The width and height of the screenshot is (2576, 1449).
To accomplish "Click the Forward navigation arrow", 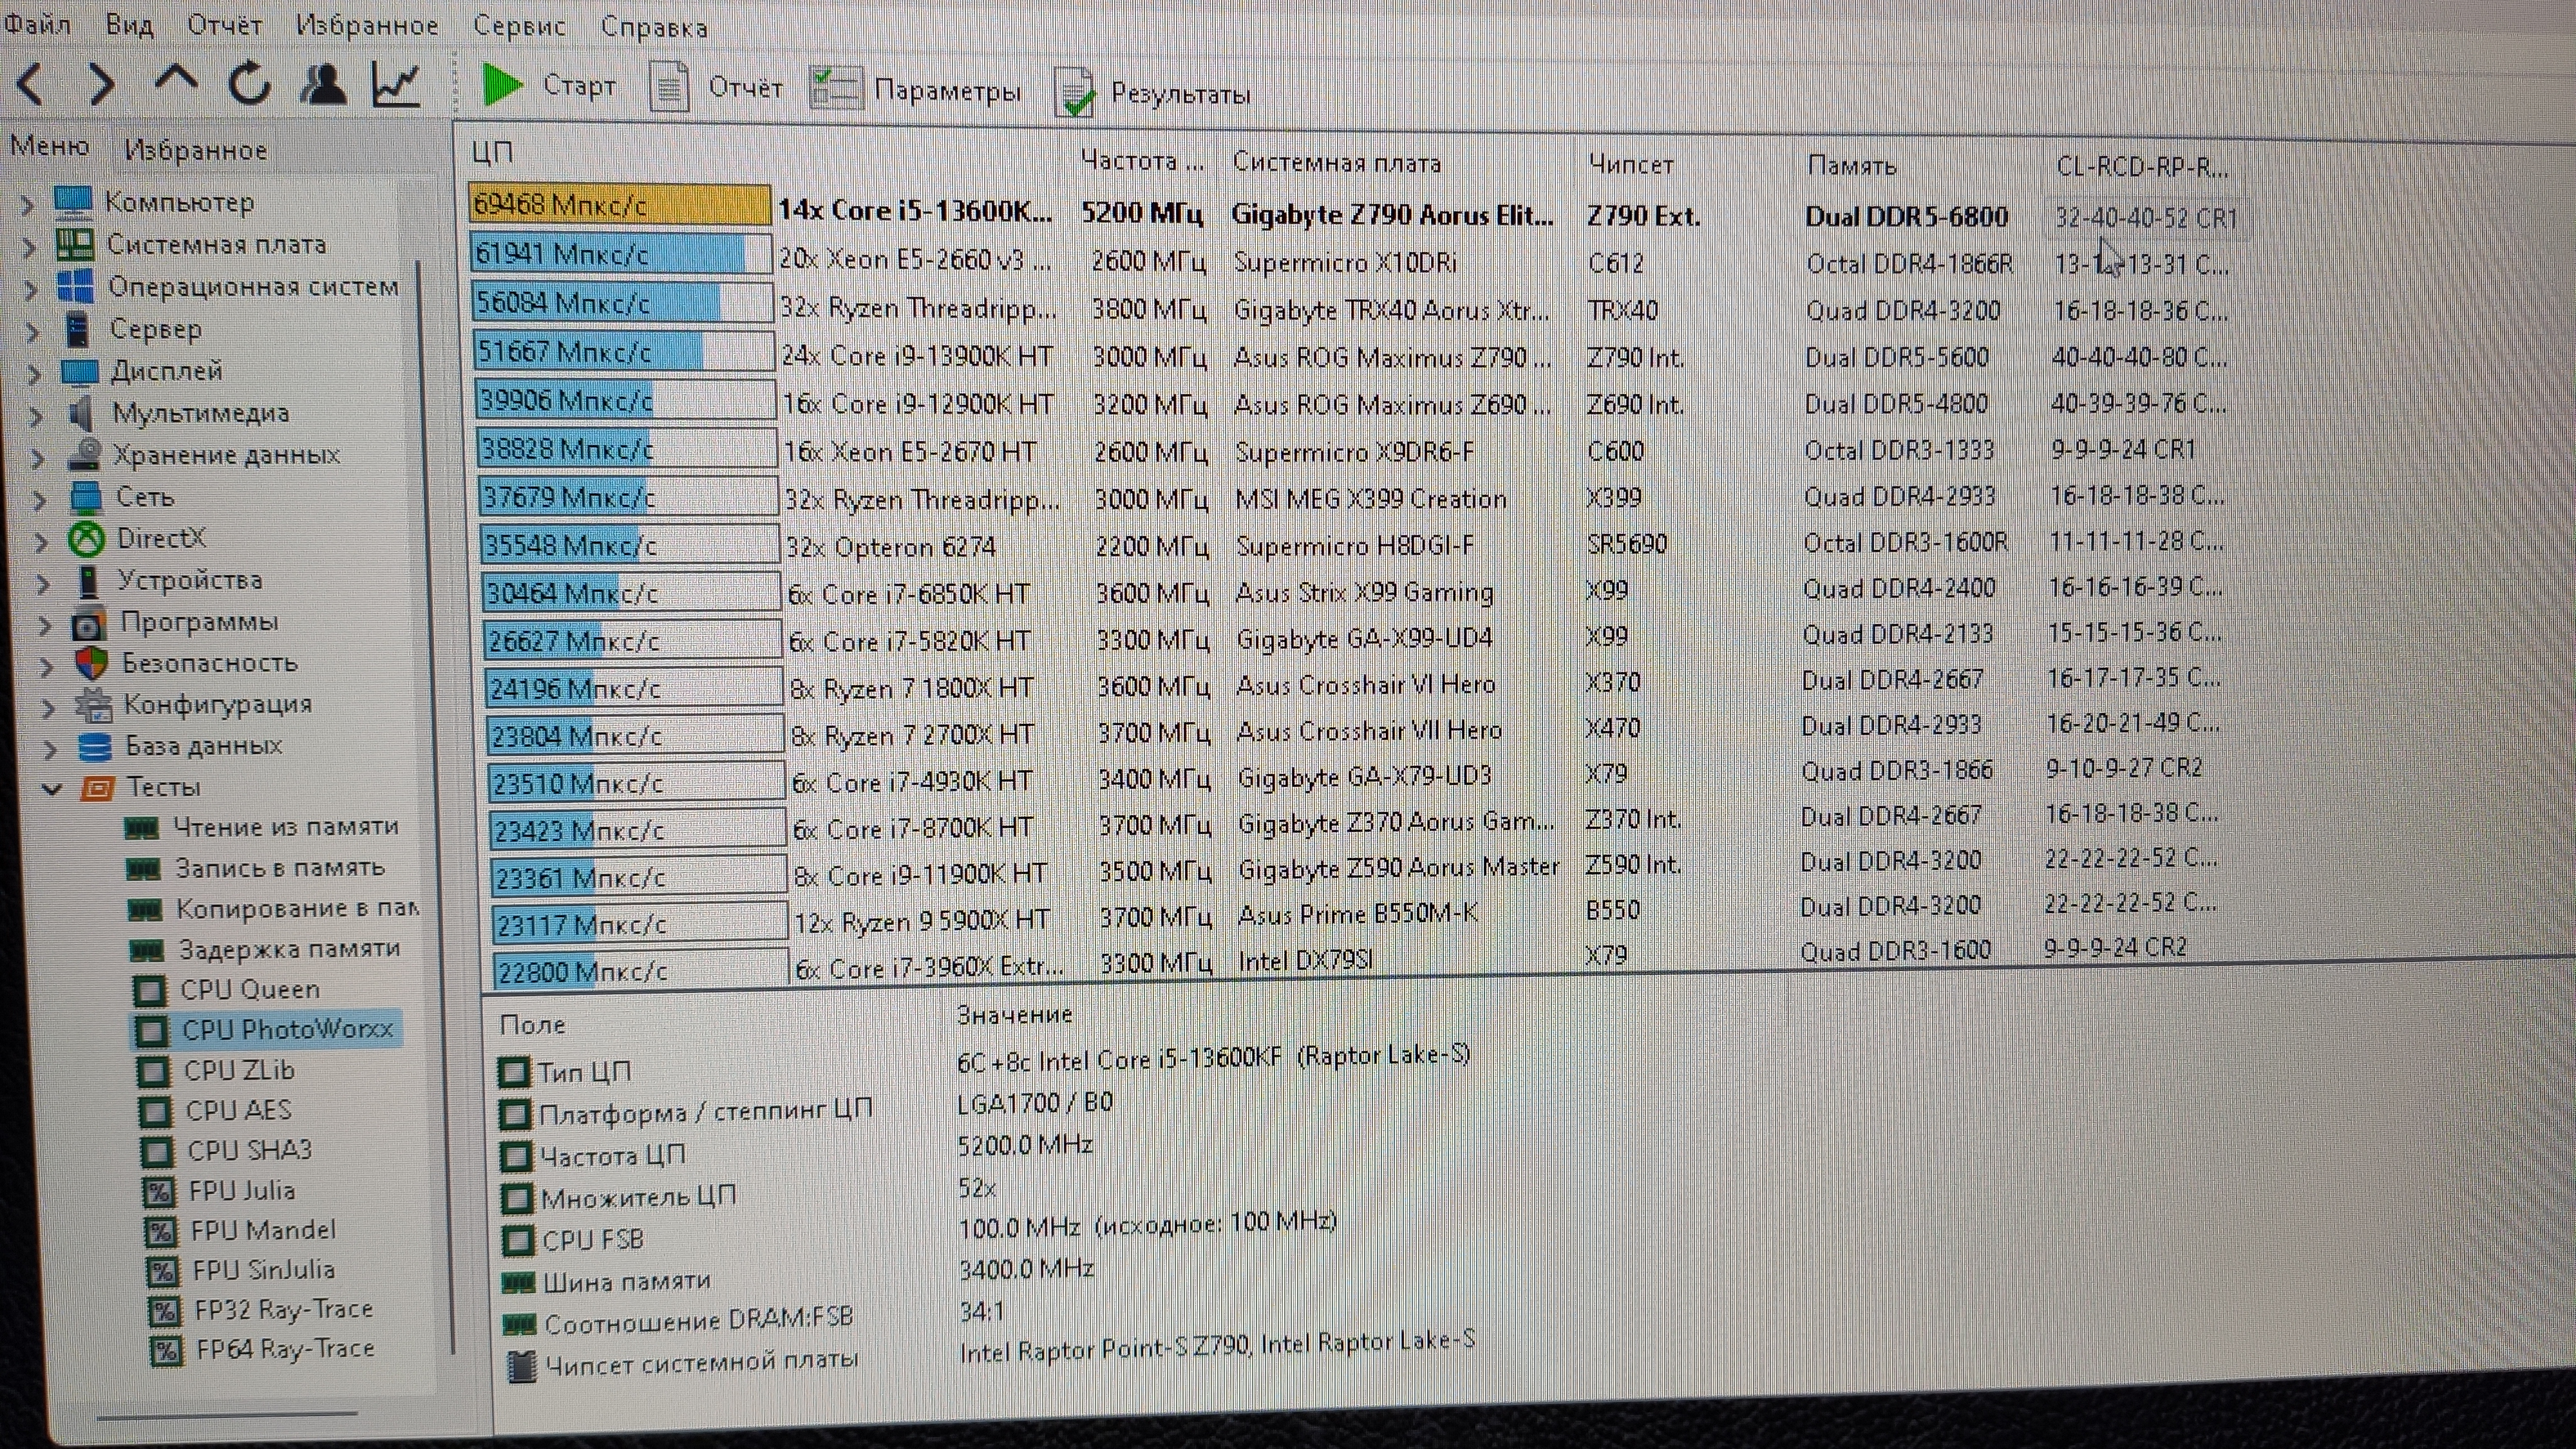I will (102, 84).
